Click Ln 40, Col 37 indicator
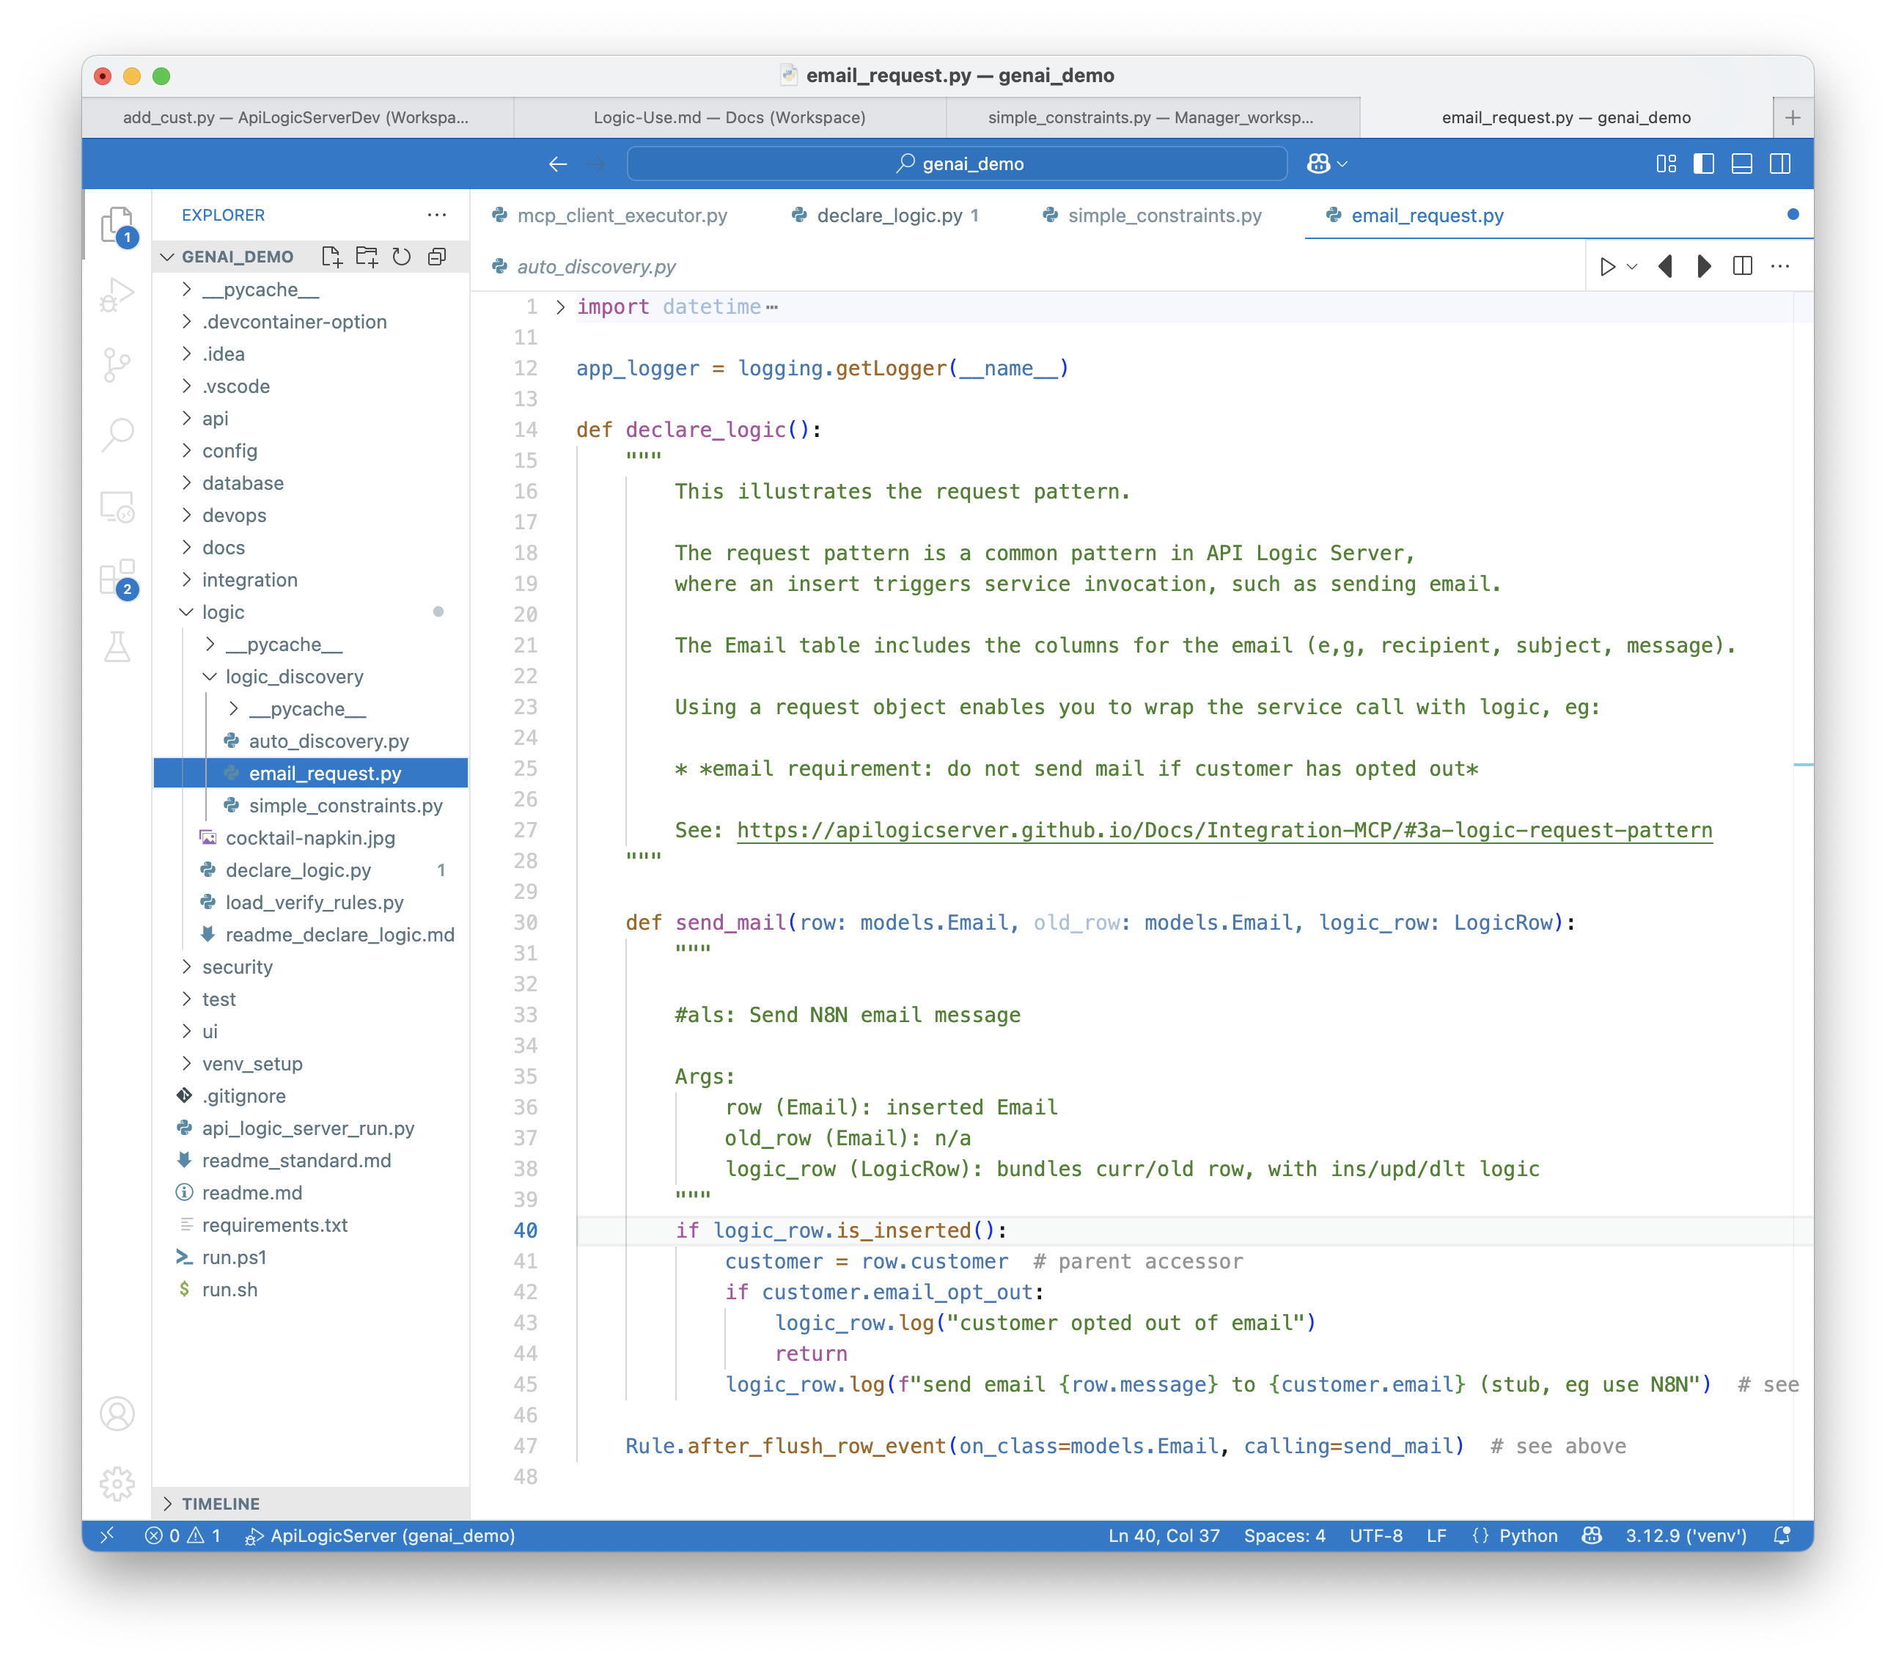This screenshot has height=1660, width=1896. click(x=1164, y=1535)
